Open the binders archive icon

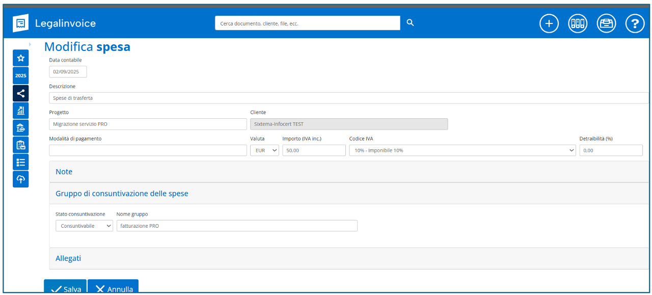(578, 23)
